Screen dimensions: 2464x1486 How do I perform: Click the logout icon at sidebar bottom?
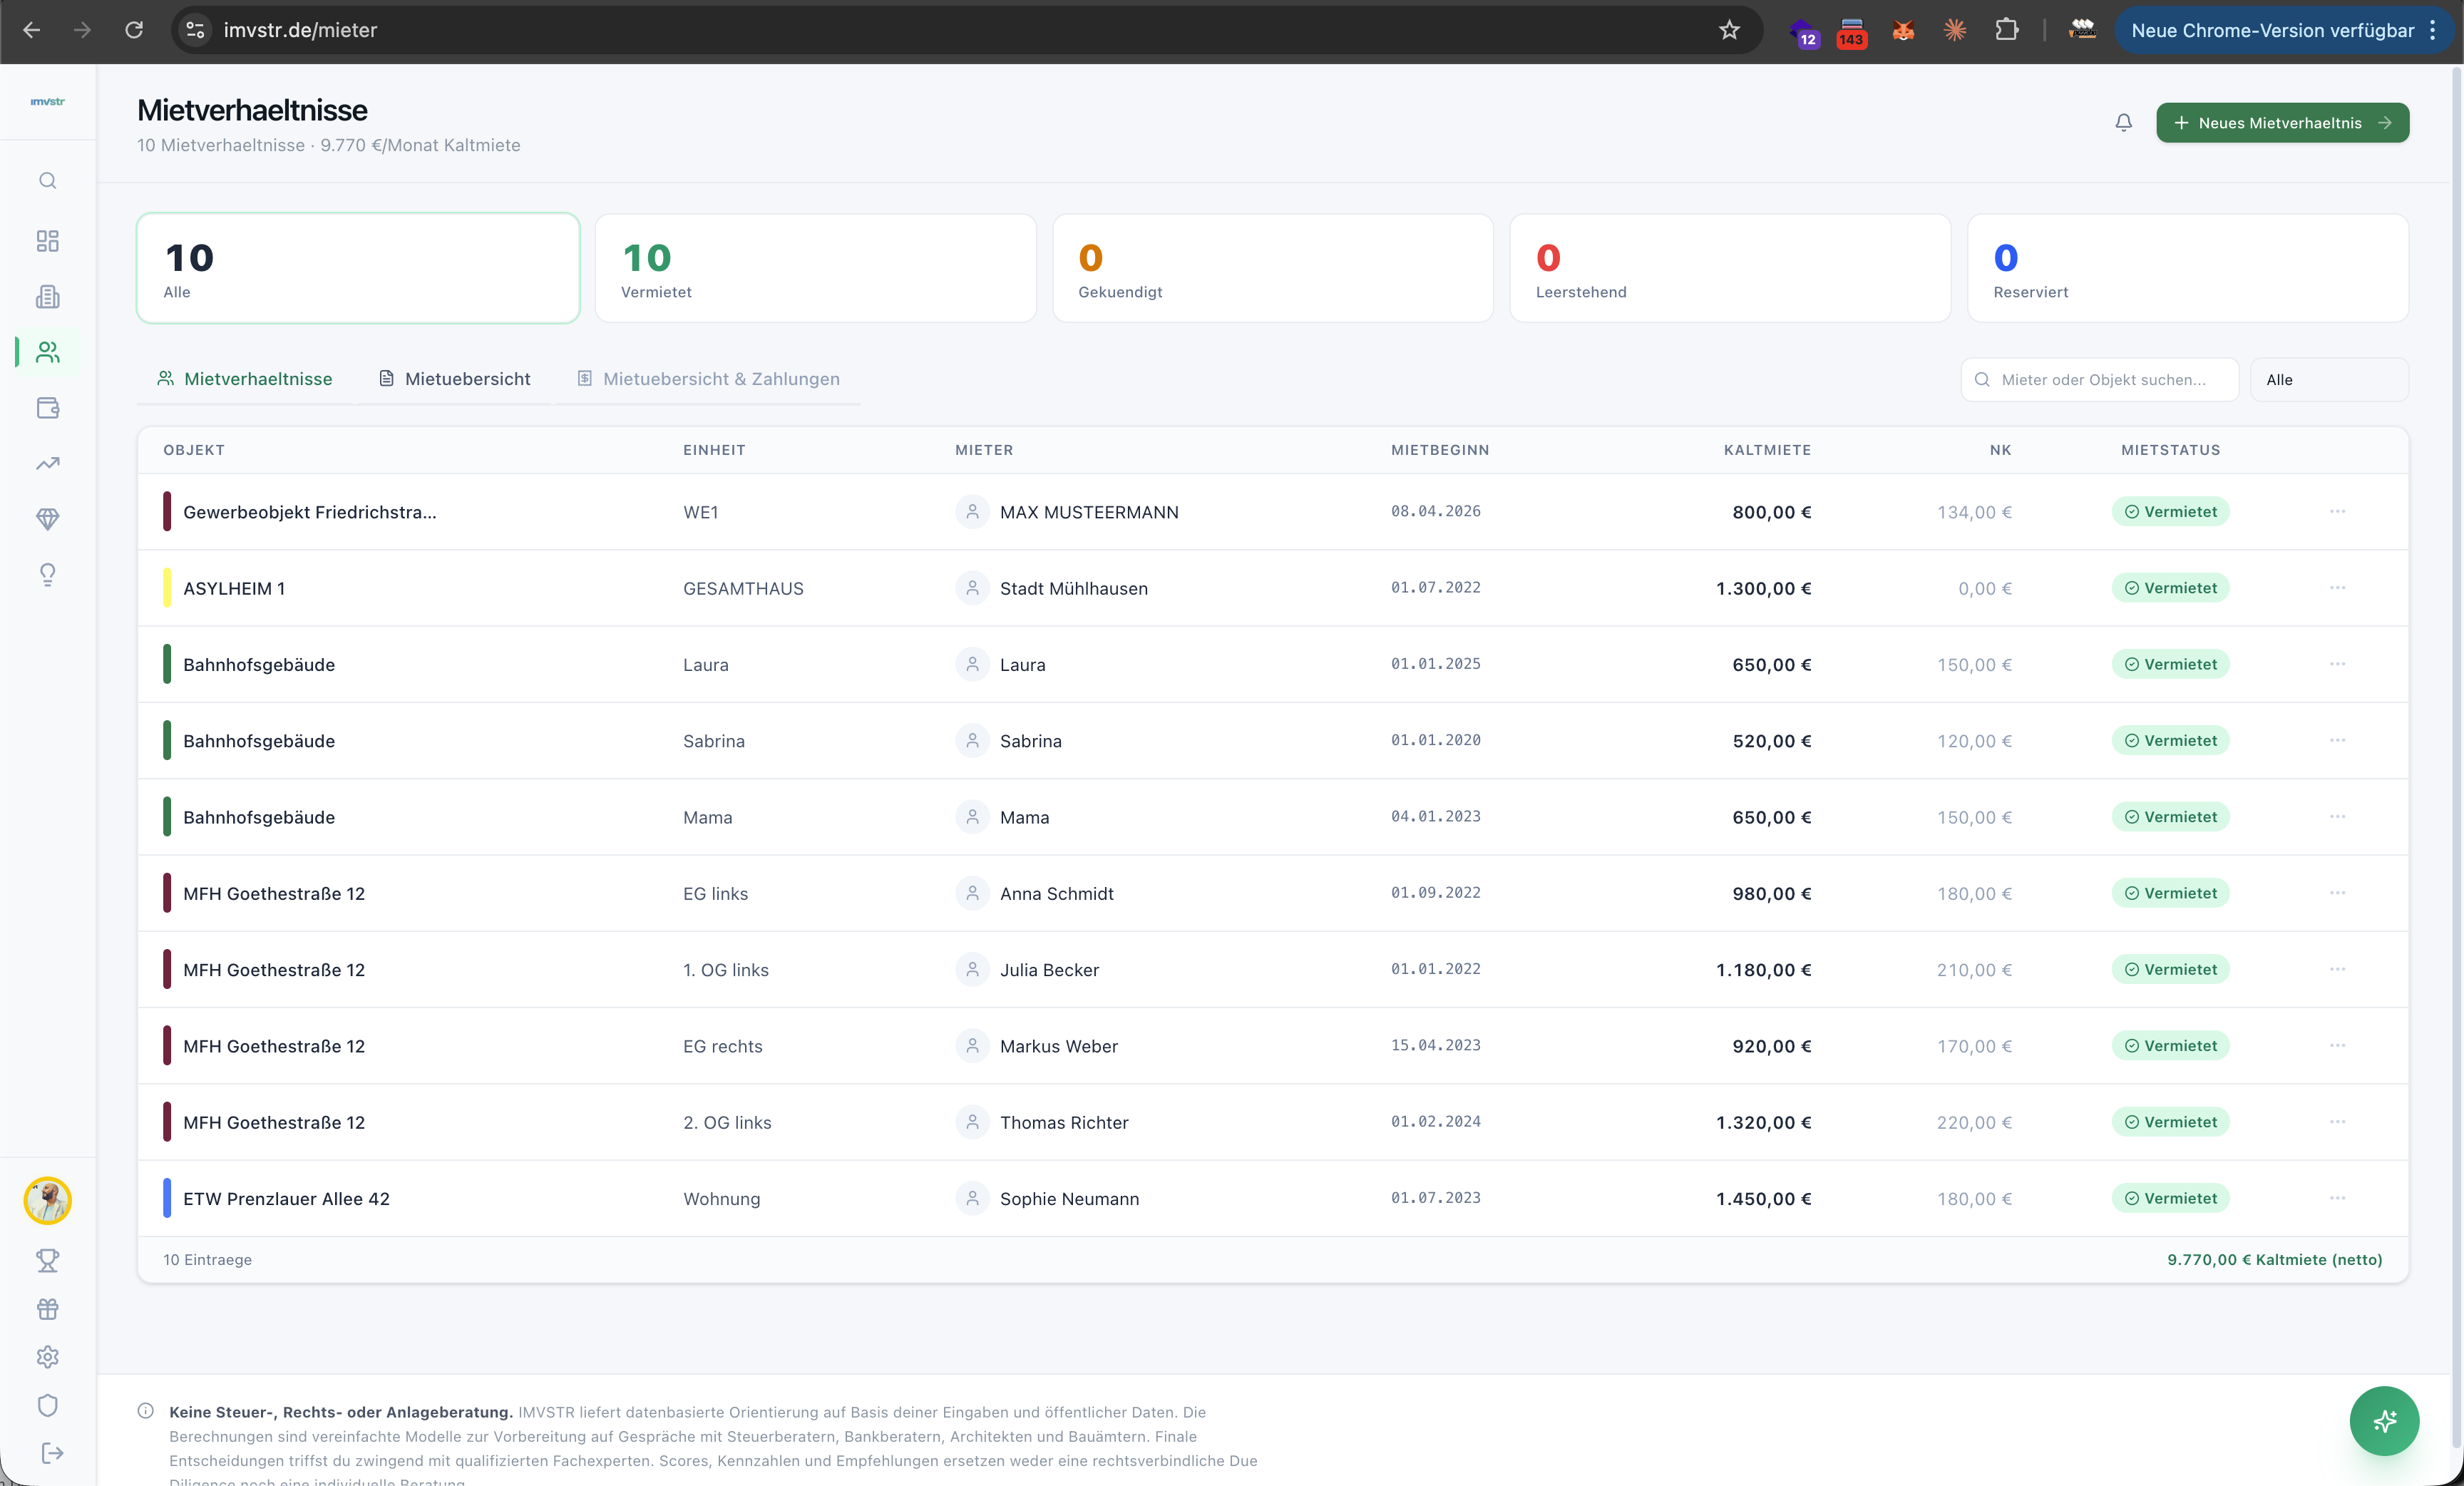[51, 1453]
